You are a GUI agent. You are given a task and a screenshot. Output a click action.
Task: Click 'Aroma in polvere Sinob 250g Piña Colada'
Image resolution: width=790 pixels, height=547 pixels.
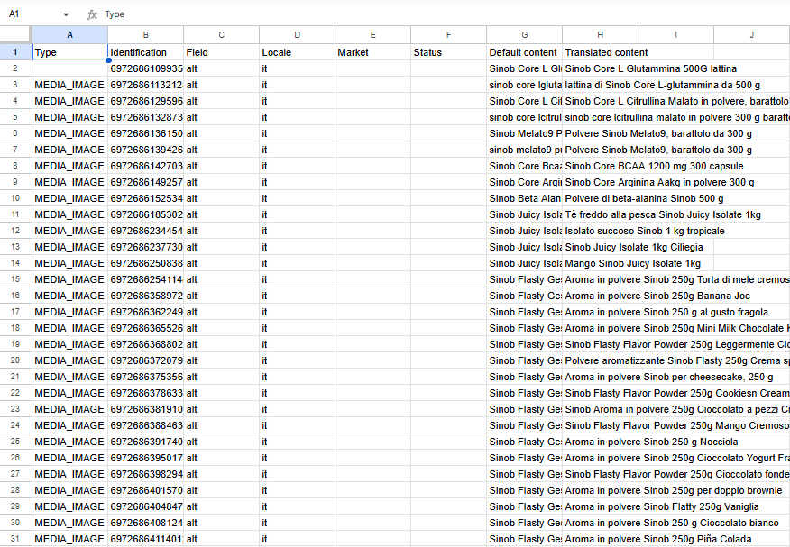[658, 539]
